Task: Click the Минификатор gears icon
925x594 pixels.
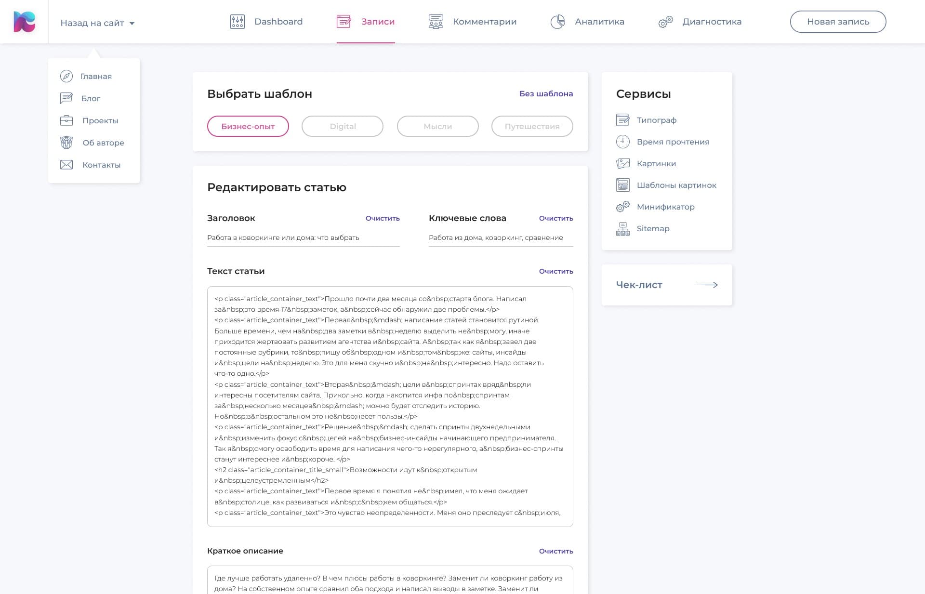Action: point(622,207)
